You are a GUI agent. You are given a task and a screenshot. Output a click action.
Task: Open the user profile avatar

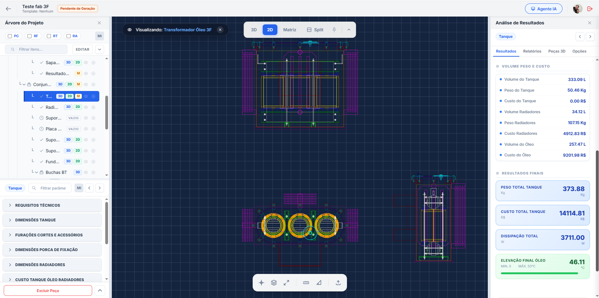click(577, 9)
